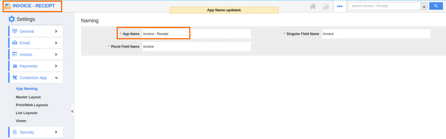The height and width of the screenshot is (139, 446).
Task: Open the Invoice settings menu
Action: pyautogui.click(x=35, y=54)
